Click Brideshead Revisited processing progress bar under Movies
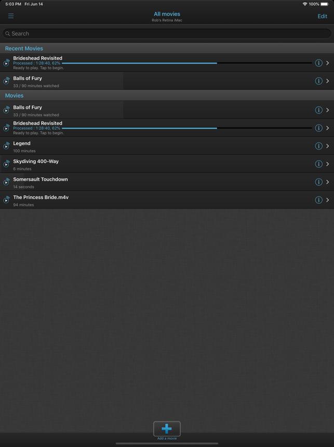 (x=187, y=128)
